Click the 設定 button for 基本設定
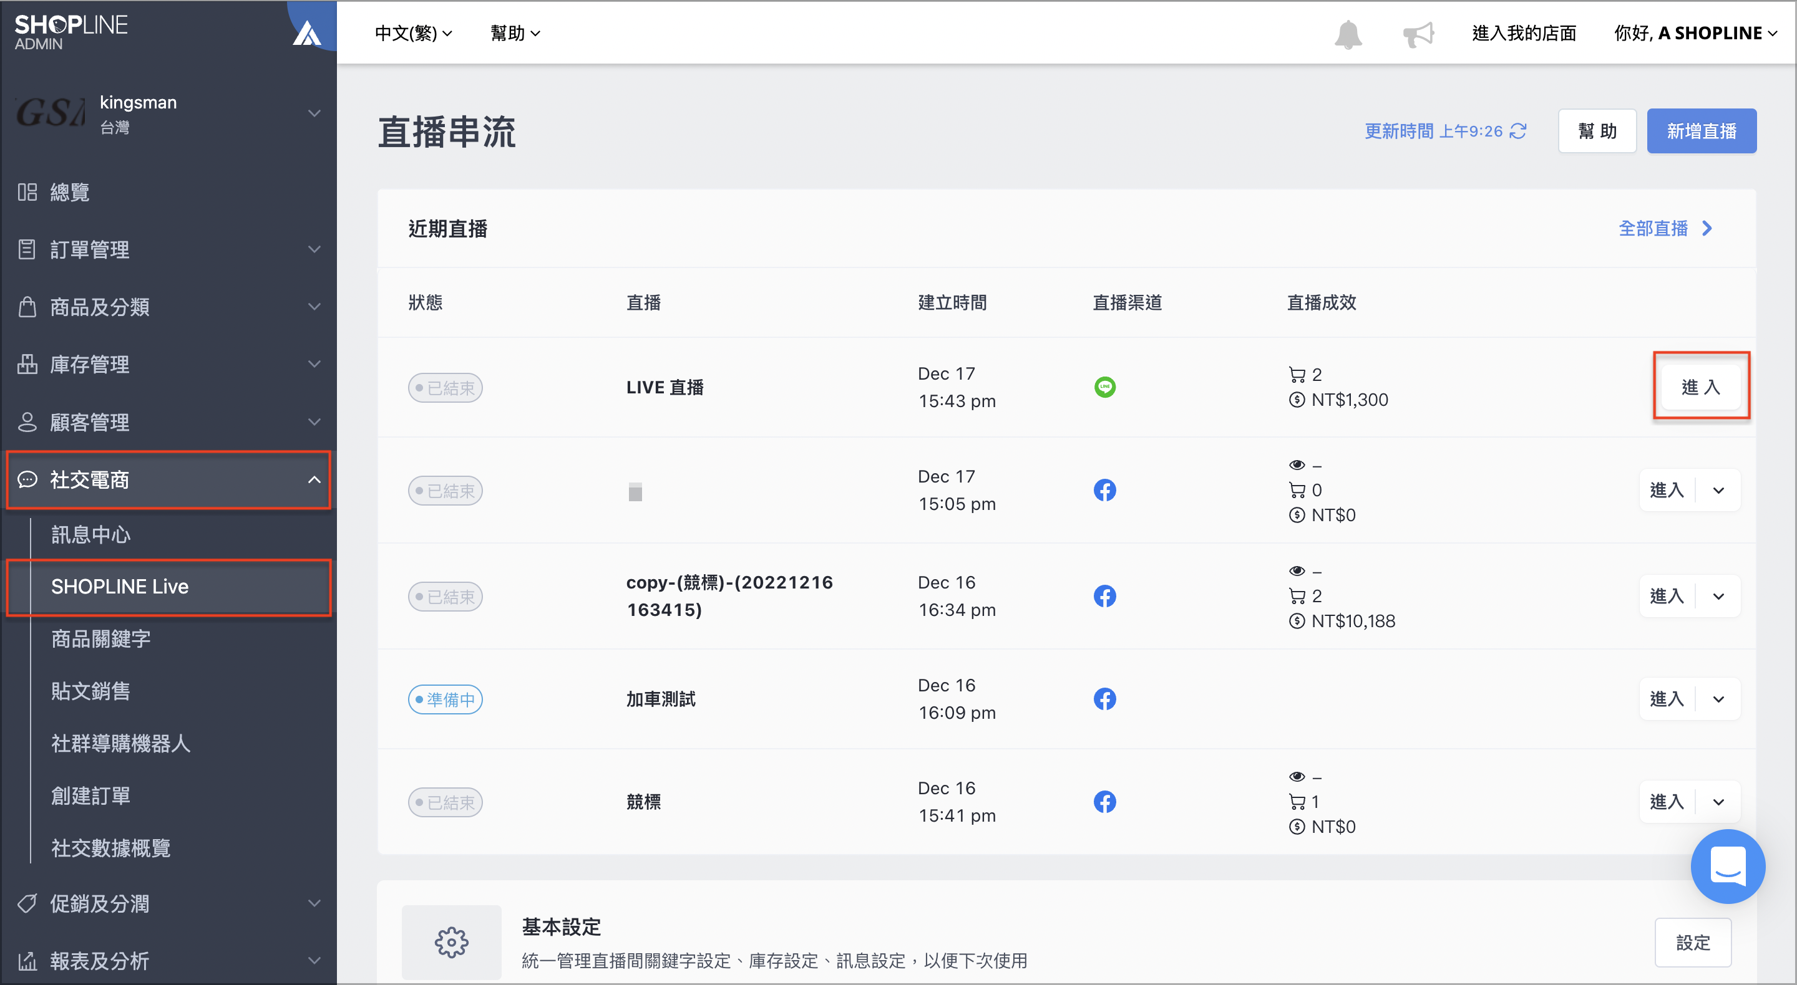This screenshot has width=1797, height=985. click(1693, 943)
